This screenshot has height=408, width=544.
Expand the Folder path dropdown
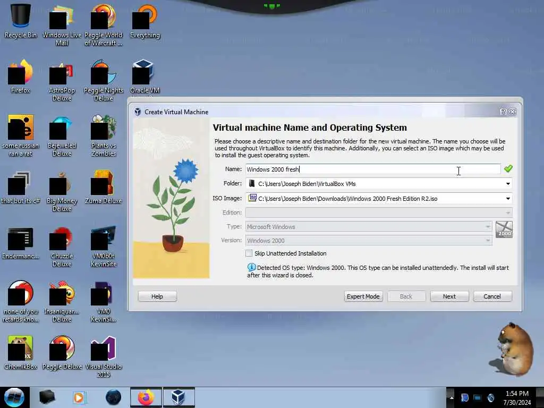click(x=508, y=183)
